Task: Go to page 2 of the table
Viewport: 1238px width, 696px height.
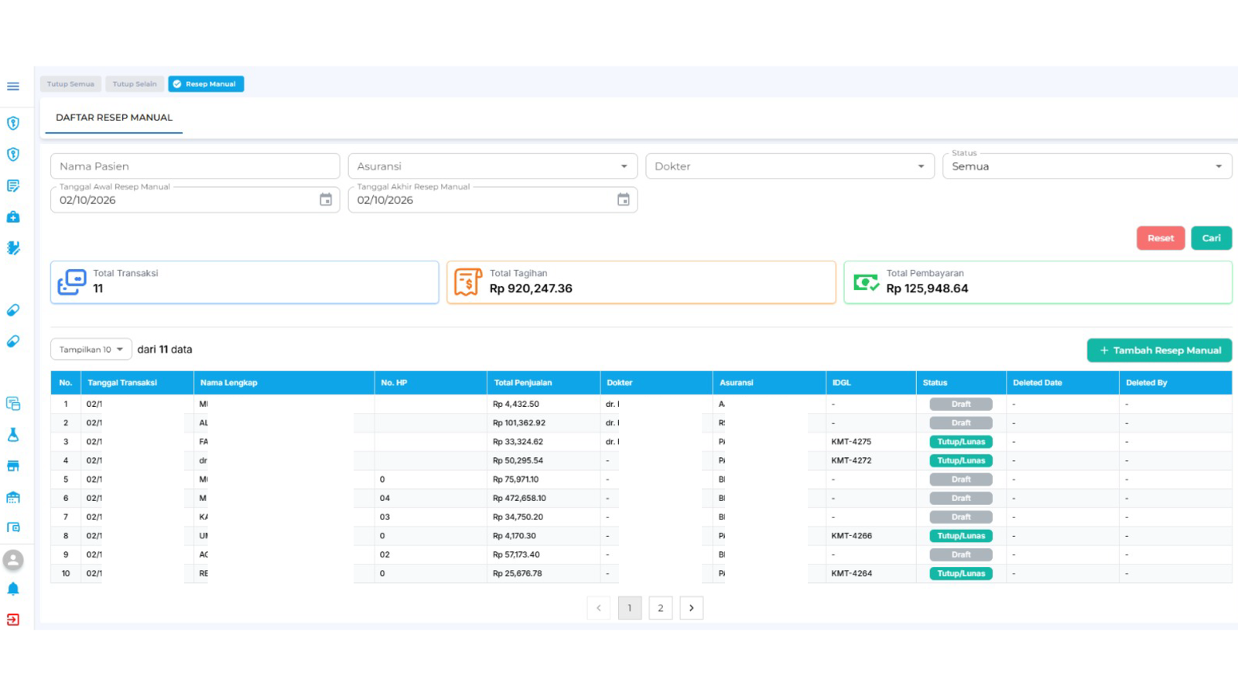Action: (661, 608)
